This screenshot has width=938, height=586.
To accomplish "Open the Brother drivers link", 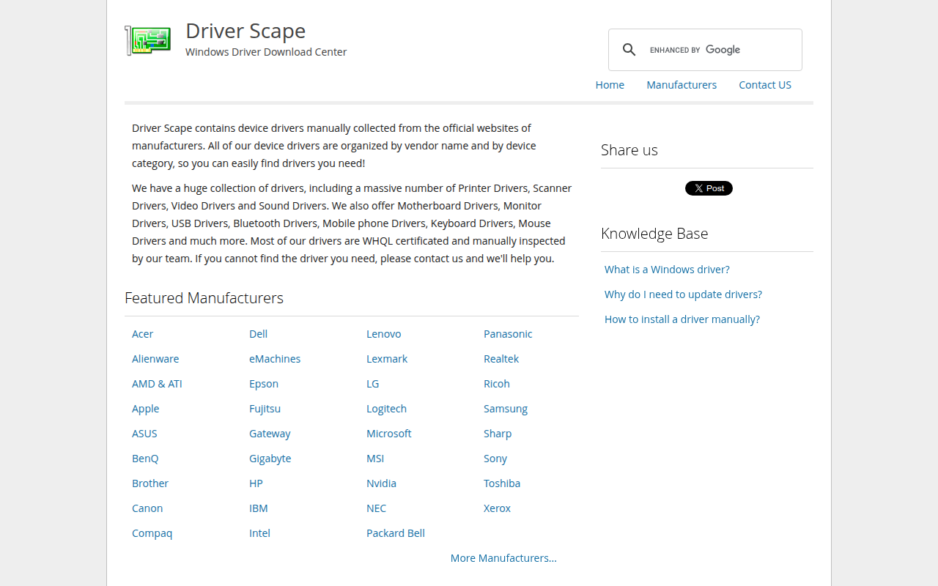I will pyautogui.click(x=150, y=483).
